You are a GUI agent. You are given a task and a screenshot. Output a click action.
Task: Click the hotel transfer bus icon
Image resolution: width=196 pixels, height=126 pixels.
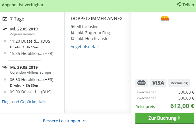pyautogui.click(x=73, y=39)
